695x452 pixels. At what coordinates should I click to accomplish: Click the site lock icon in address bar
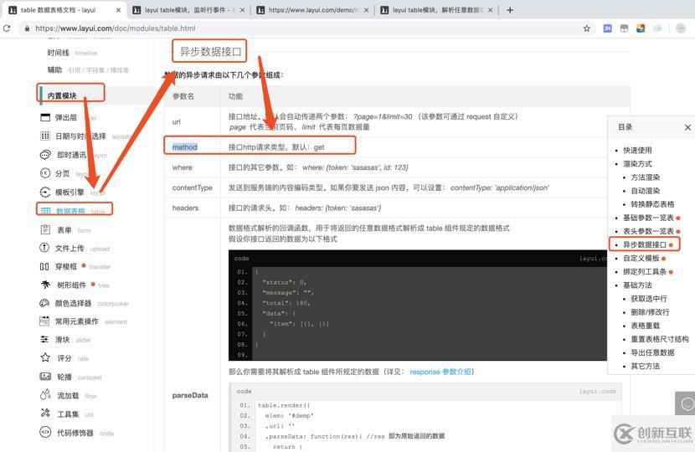click(x=28, y=28)
